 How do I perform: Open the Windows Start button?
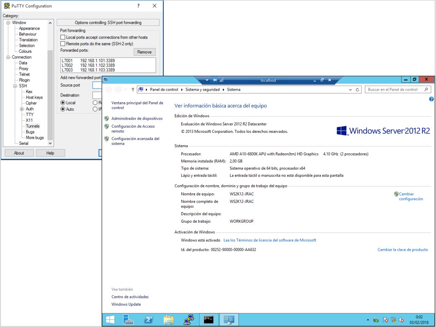(x=110, y=320)
